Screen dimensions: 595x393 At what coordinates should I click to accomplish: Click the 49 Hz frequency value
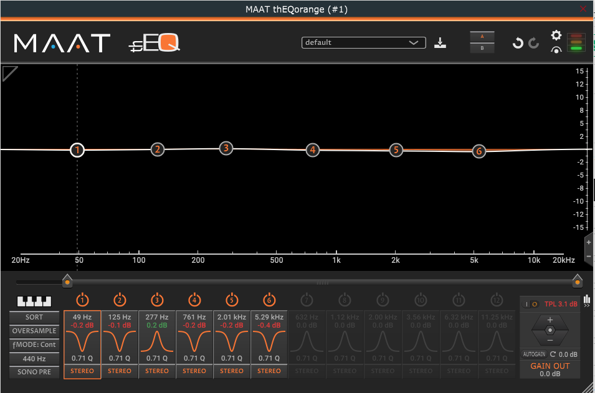[82, 317]
